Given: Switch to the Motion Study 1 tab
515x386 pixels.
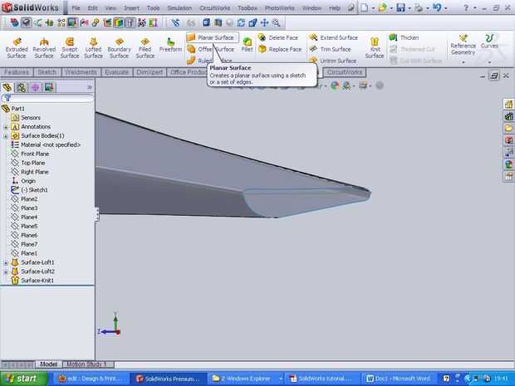Looking at the screenshot, I should pos(86,364).
